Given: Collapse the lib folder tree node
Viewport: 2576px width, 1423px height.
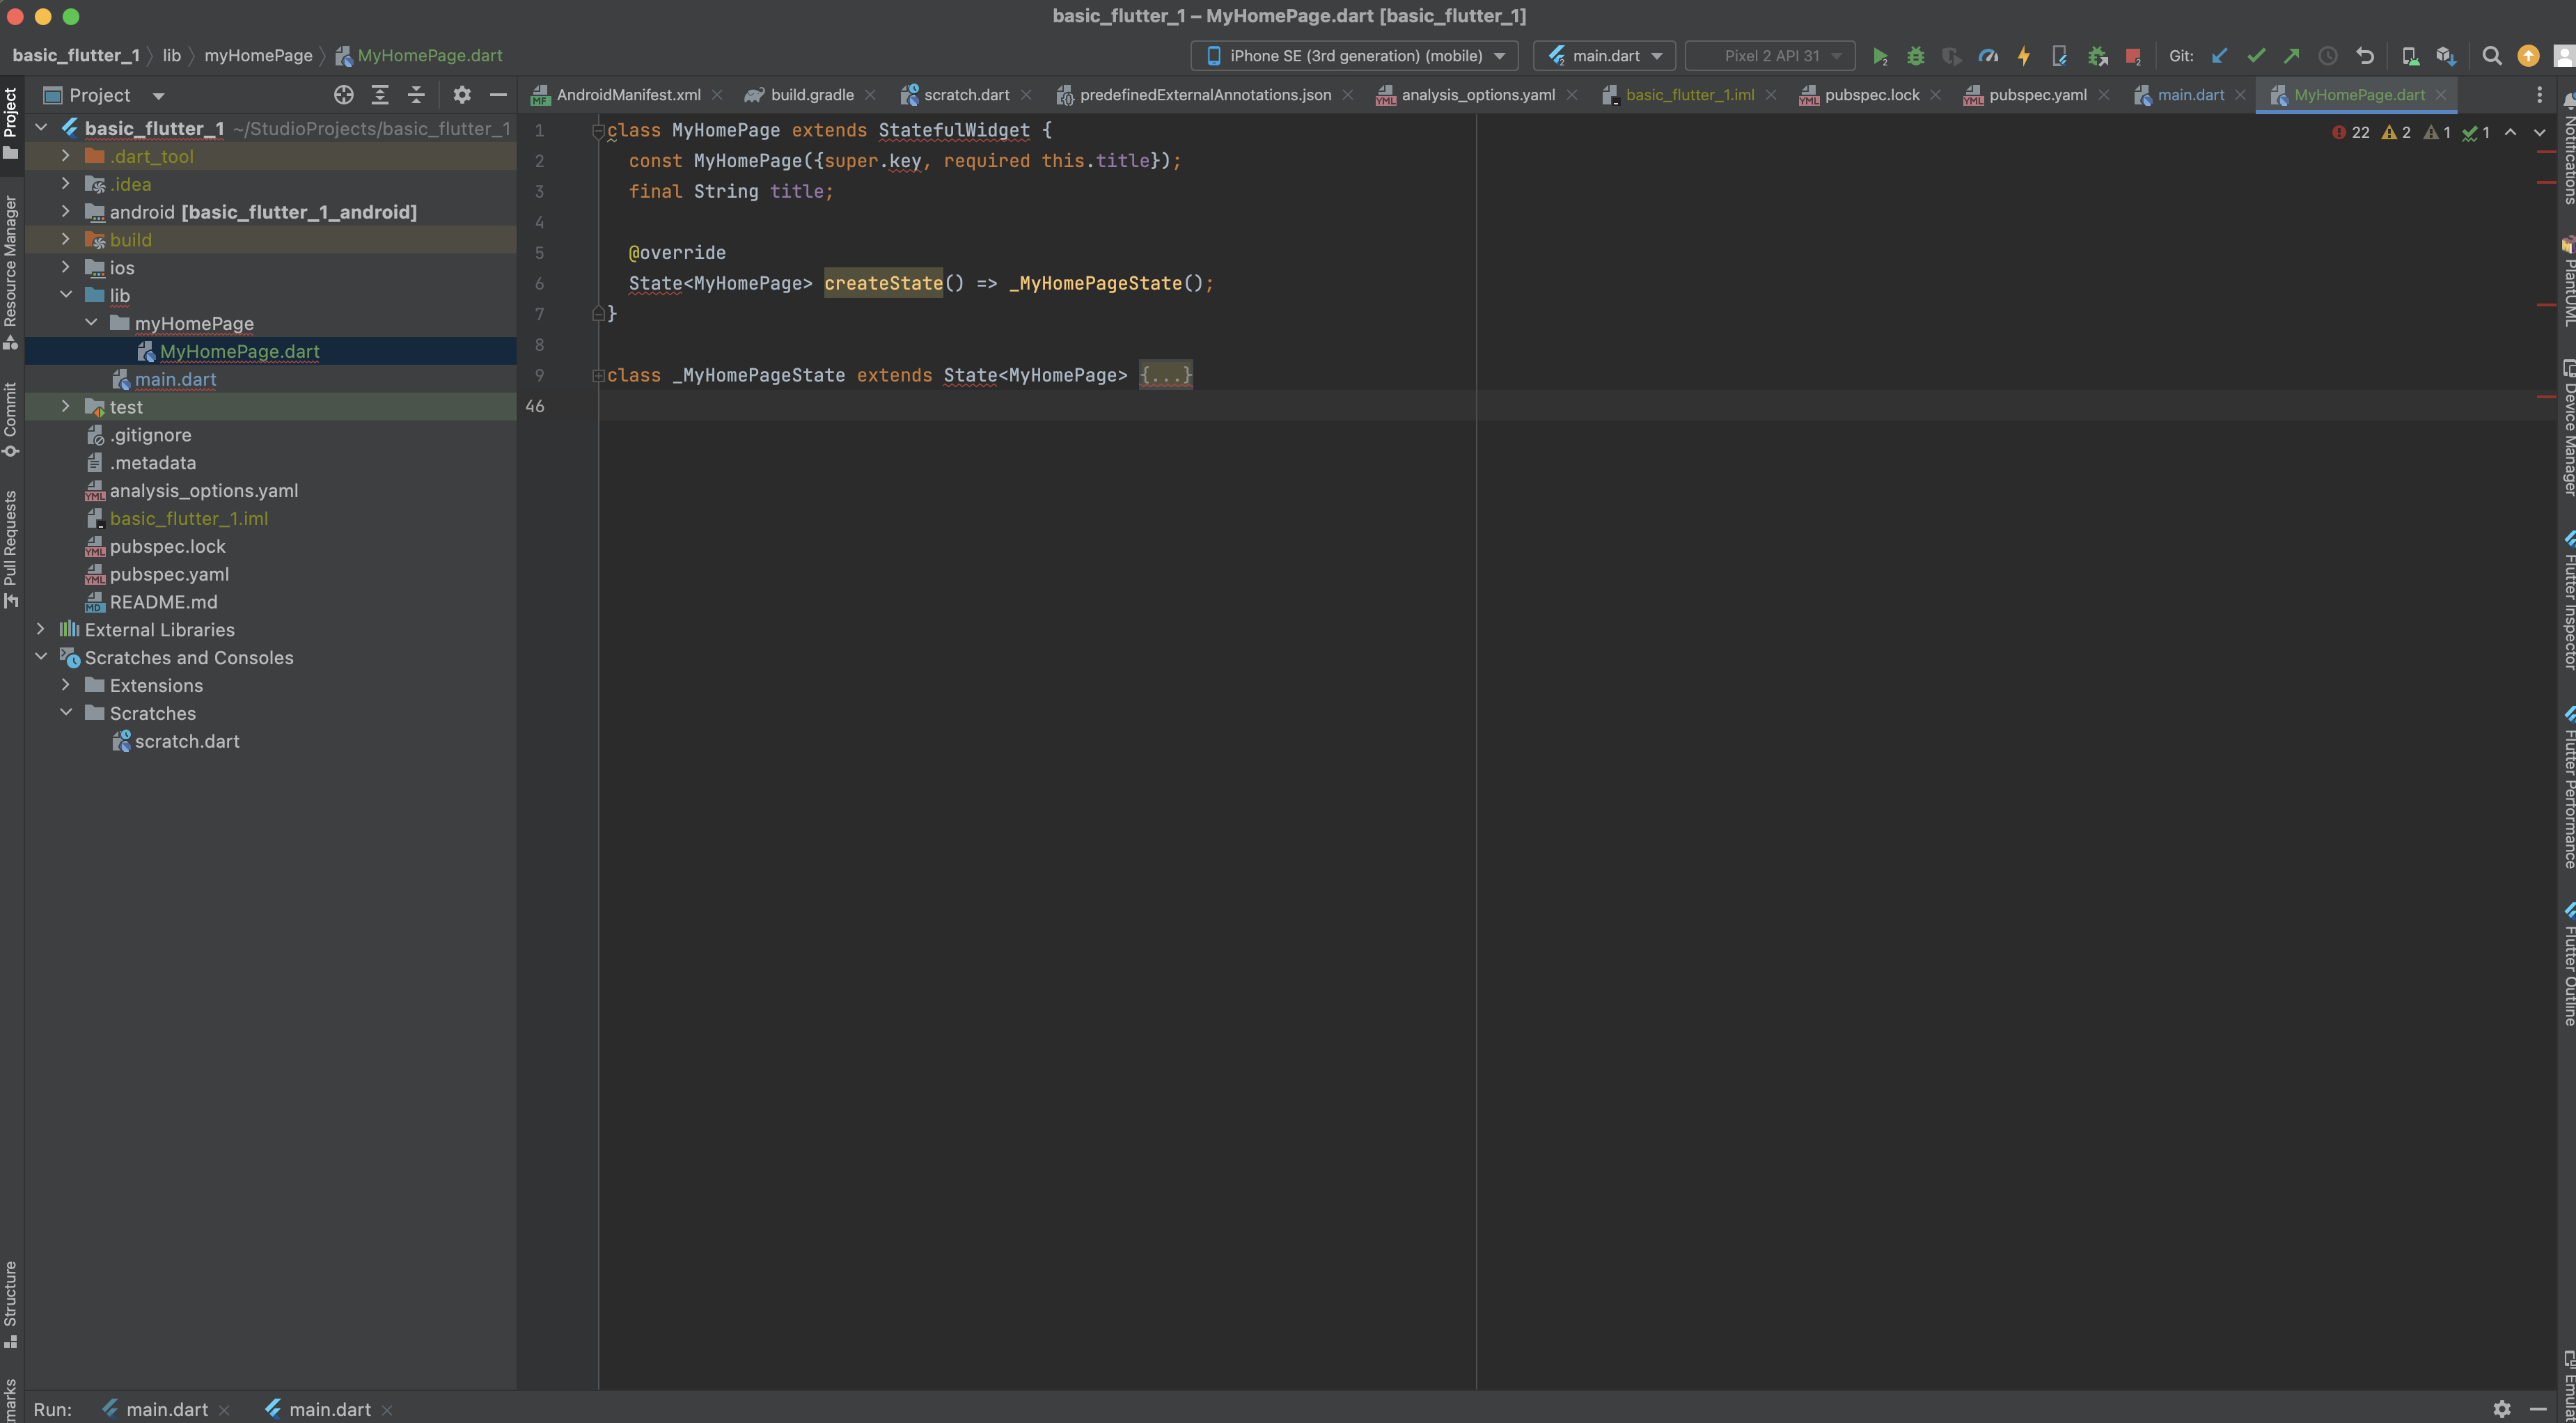Looking at the screenshot, I should 66,295.
